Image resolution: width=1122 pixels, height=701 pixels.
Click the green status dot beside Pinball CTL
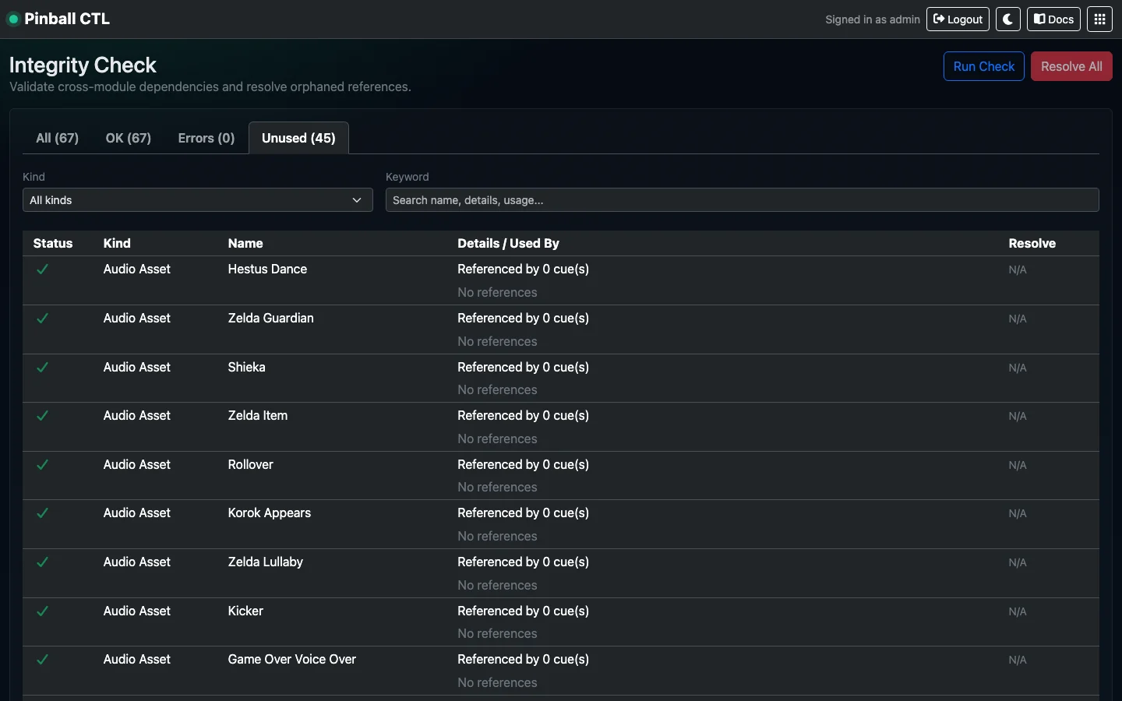(13, 19)
